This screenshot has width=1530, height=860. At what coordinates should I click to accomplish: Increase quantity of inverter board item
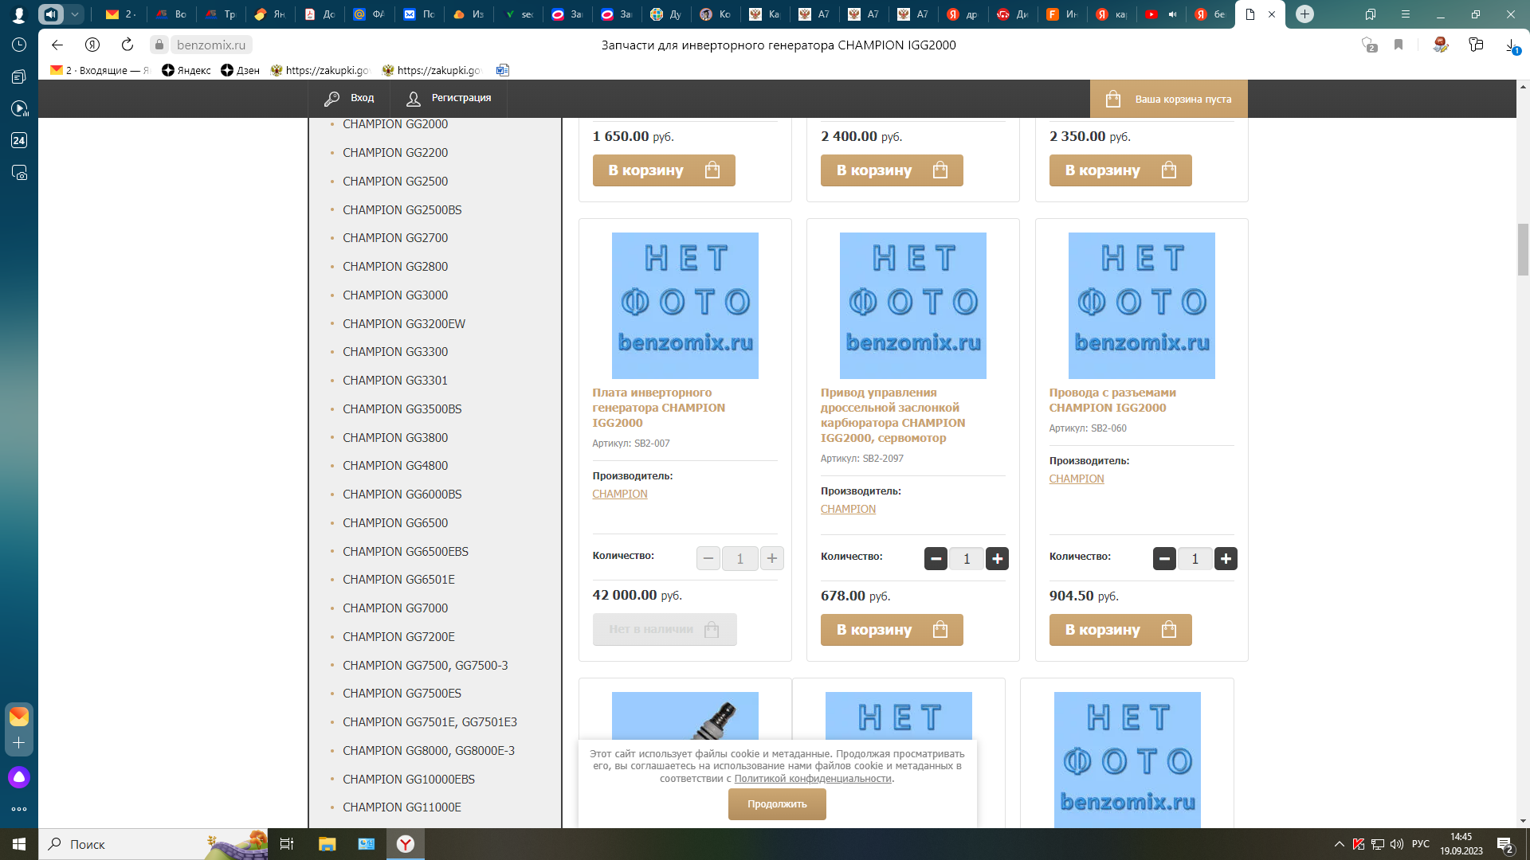click(x=771, y=559)
